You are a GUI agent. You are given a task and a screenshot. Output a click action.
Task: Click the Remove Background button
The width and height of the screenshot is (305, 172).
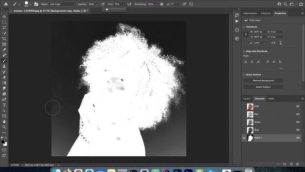point(263,81)
